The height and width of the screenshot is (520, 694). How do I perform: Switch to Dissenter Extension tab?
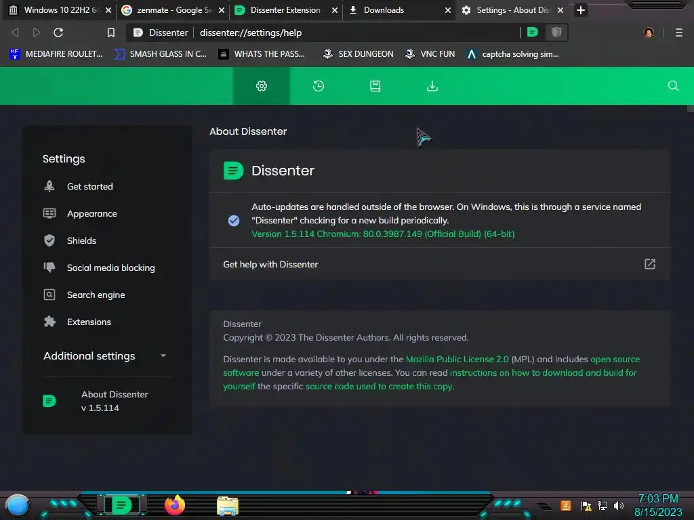click(286, 9)
